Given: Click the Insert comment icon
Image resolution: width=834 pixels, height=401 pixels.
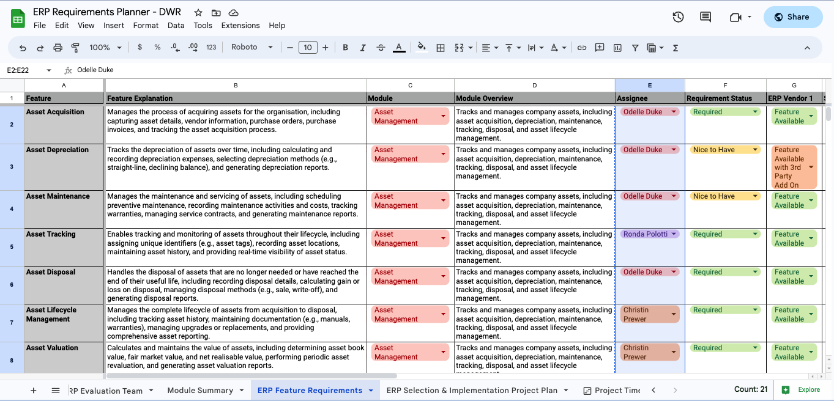Looking at the screenshot, I should click(x=600, y=48).
